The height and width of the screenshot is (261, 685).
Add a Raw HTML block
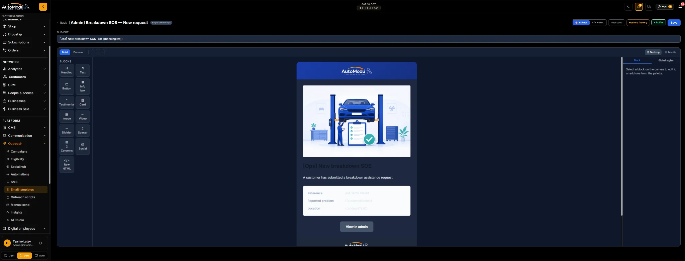click(67, 165)
